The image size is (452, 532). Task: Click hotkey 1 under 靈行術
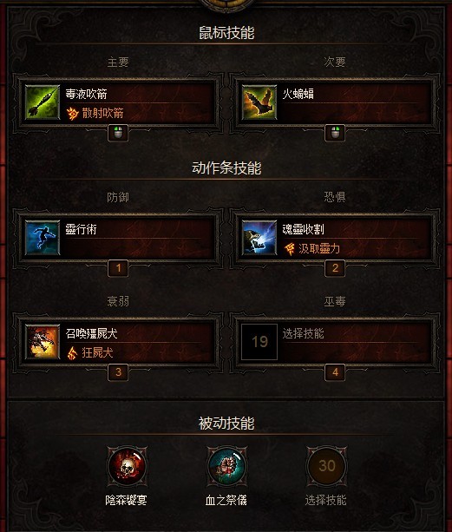(x=118, y=268)
